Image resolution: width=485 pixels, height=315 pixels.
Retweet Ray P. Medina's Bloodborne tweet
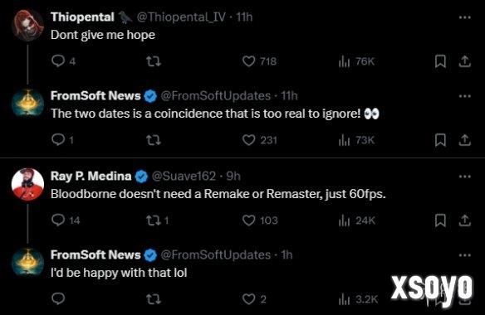(154, 220)
